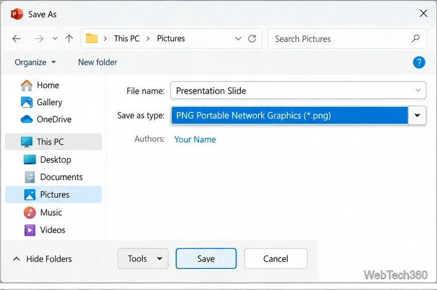Select Pictures folder in sidebar
The width and height of the screenshot is (437, 290).
(x=54, y=195)
